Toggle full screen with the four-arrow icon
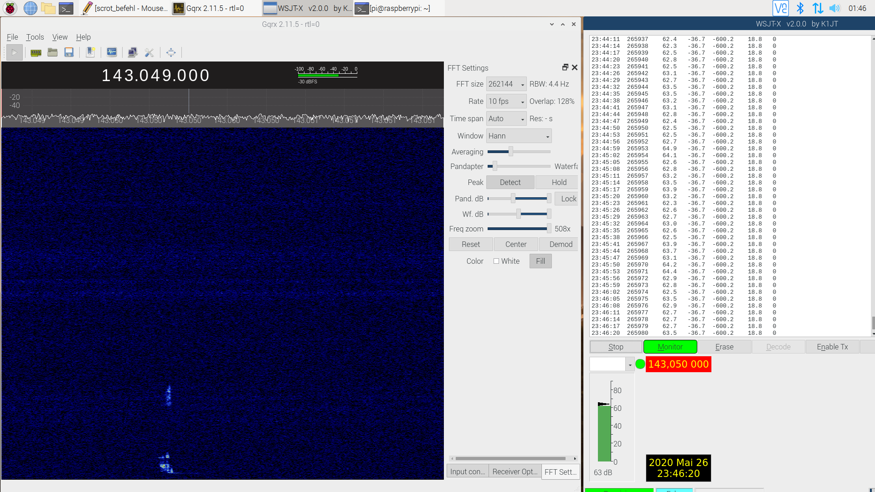 171,52
